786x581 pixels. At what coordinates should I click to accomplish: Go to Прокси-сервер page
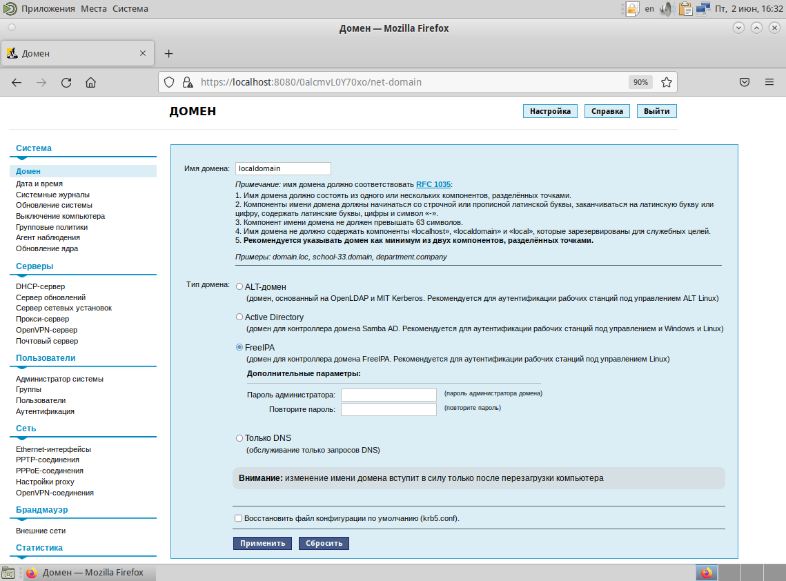pos(42,319)
